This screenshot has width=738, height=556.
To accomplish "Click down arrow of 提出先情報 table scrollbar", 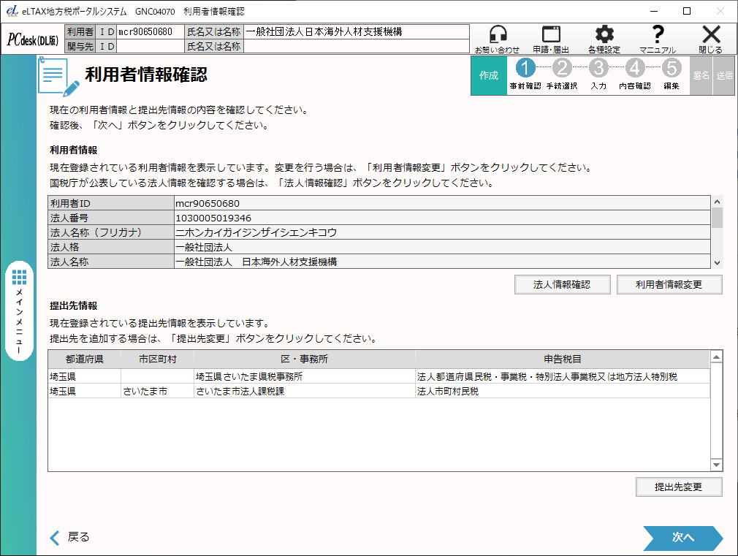I will tap(716, 465).
